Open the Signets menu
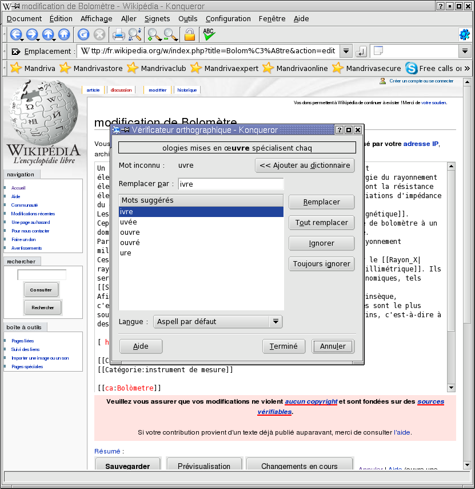 pos(157,18)
